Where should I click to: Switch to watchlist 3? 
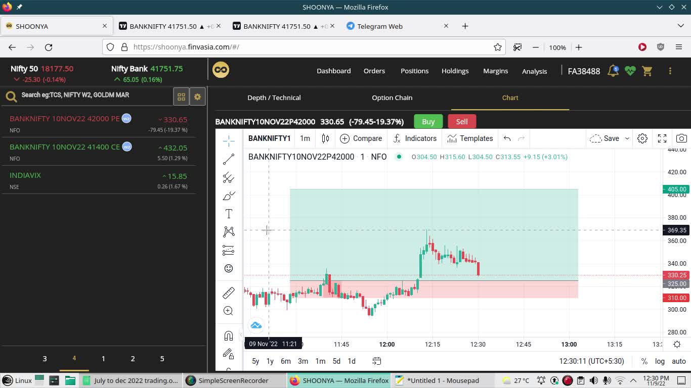point(45,358)
